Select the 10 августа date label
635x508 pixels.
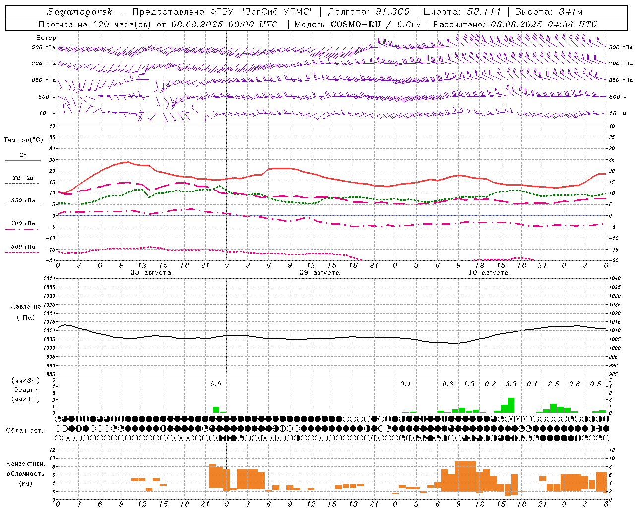click(488, 273)
